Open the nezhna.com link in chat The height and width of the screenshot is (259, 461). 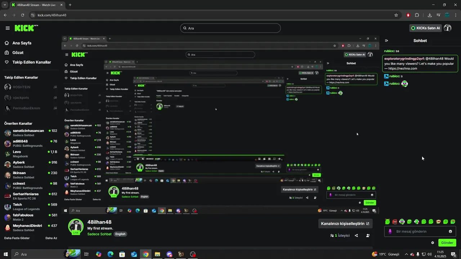(403, 68)
